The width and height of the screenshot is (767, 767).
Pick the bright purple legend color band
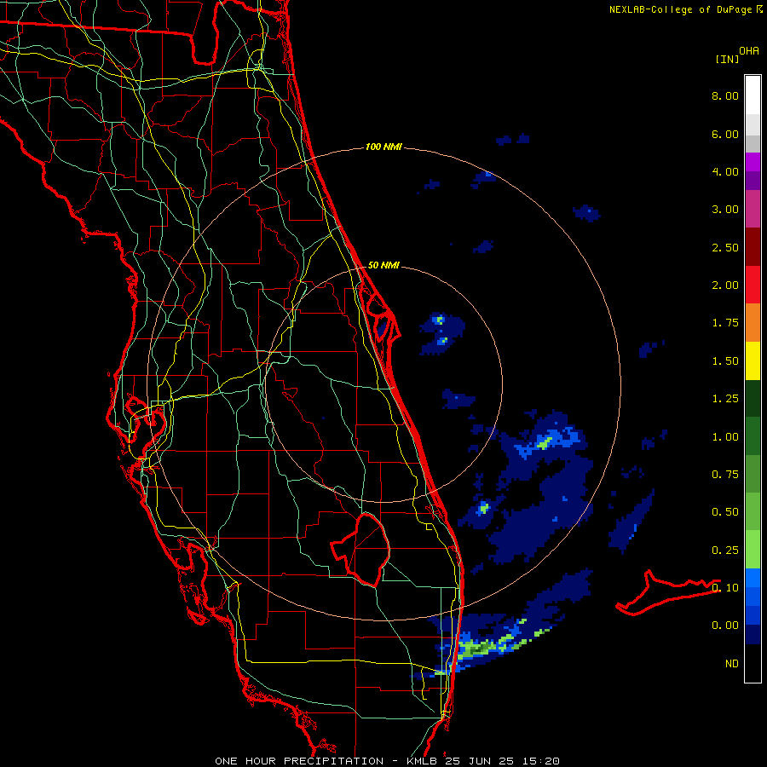point(753,162)
